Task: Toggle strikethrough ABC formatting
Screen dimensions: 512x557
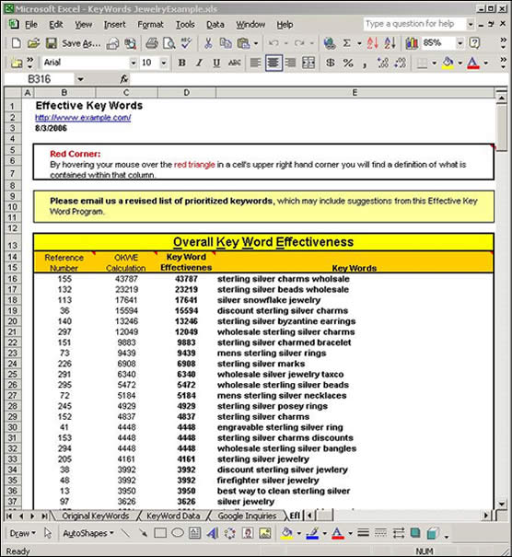Action: tap(235, 63)
